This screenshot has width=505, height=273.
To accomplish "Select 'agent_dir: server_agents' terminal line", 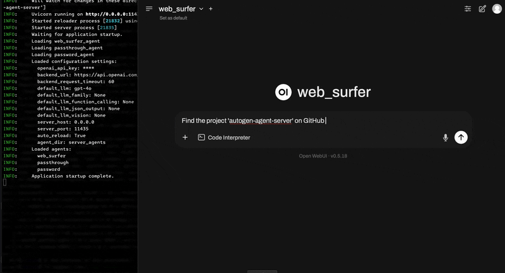I will point(71,142).
